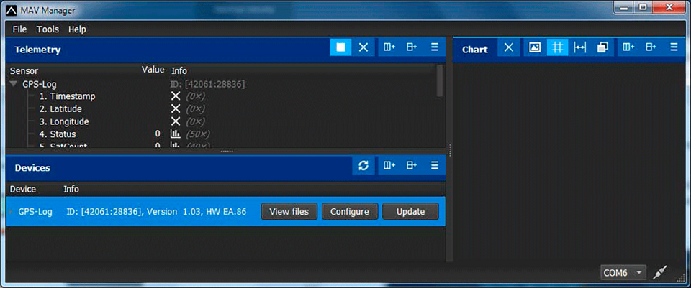Image resolution: width=691 pixels, height=288 pixels.
Task: Clear telemetry data with the X icon
Action: (363, 47)
